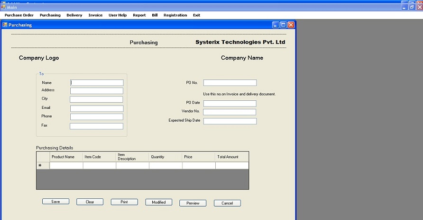The image size is (423, 220).
Task: Select the new row asterisk header
Action: pyautogui.click(x=43, y=165)
